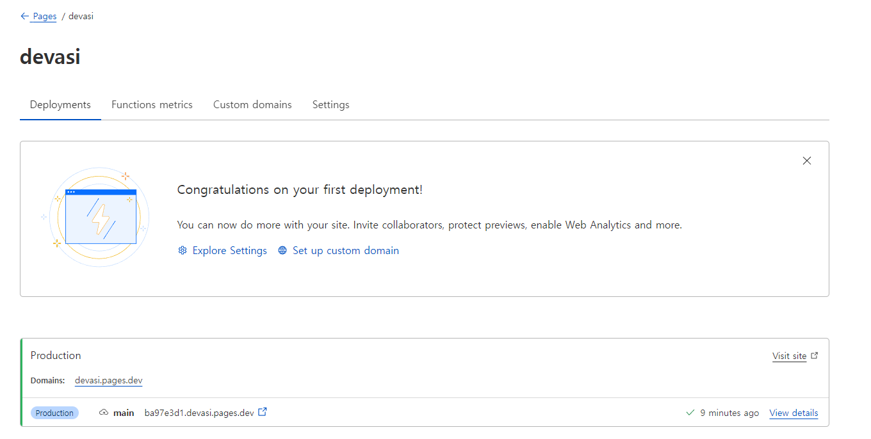
Task: Open View details for the deployment
Action: click(x=794, y=413)
